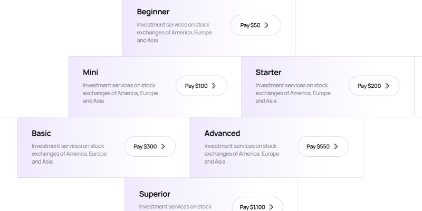Choose the Superior plan title

(155, 194)
